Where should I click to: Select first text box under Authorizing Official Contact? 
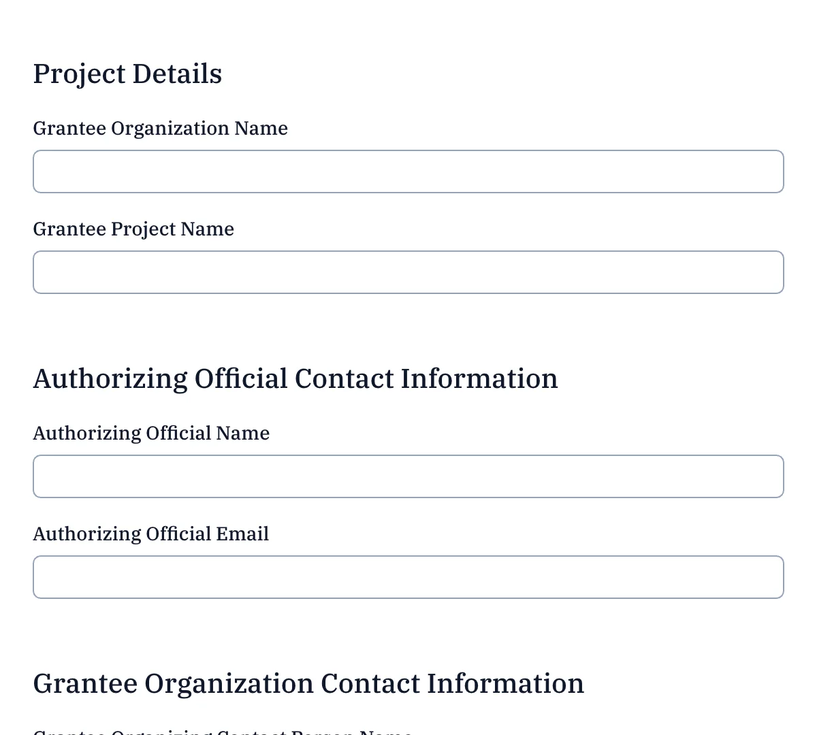tap(408, 476)
